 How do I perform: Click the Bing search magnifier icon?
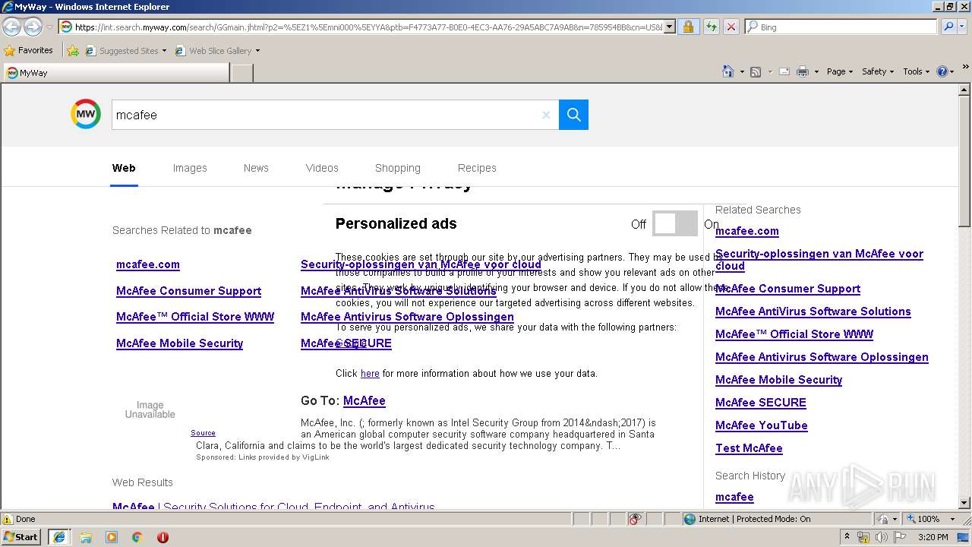pyautogui.click(x=948, y=27)
